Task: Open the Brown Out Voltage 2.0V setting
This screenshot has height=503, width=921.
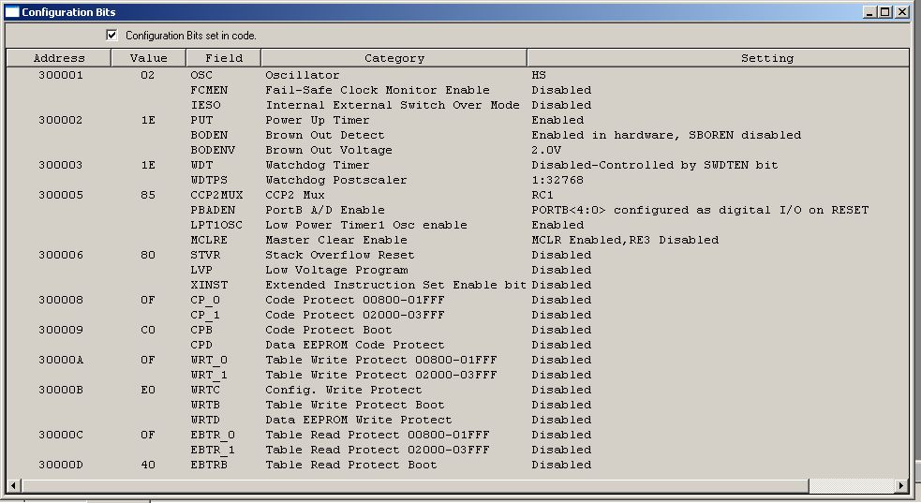Action: click(546, 150)
